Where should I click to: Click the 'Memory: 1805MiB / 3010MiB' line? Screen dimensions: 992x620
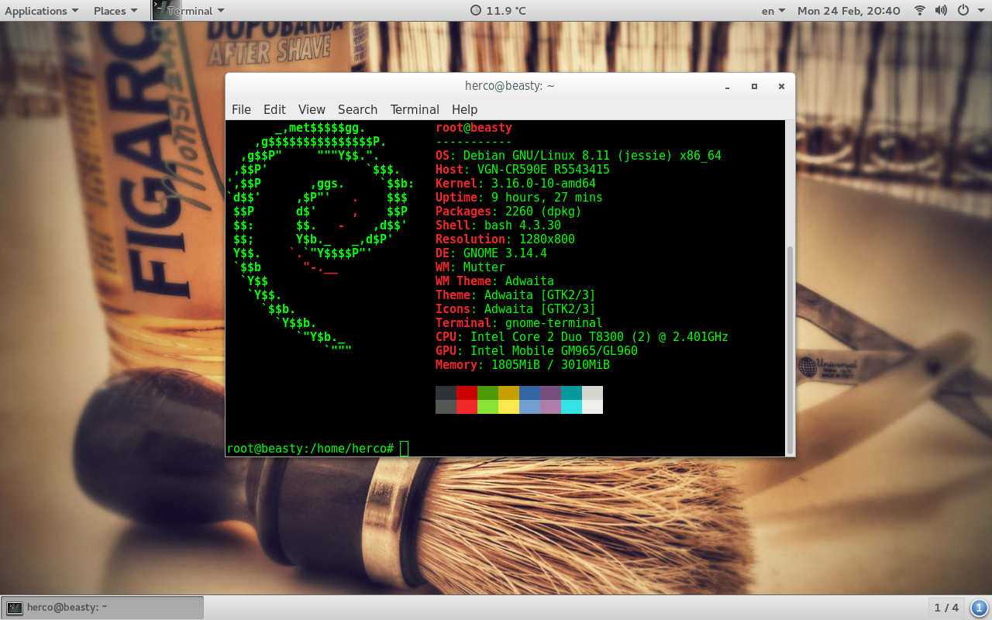[522, 365]
